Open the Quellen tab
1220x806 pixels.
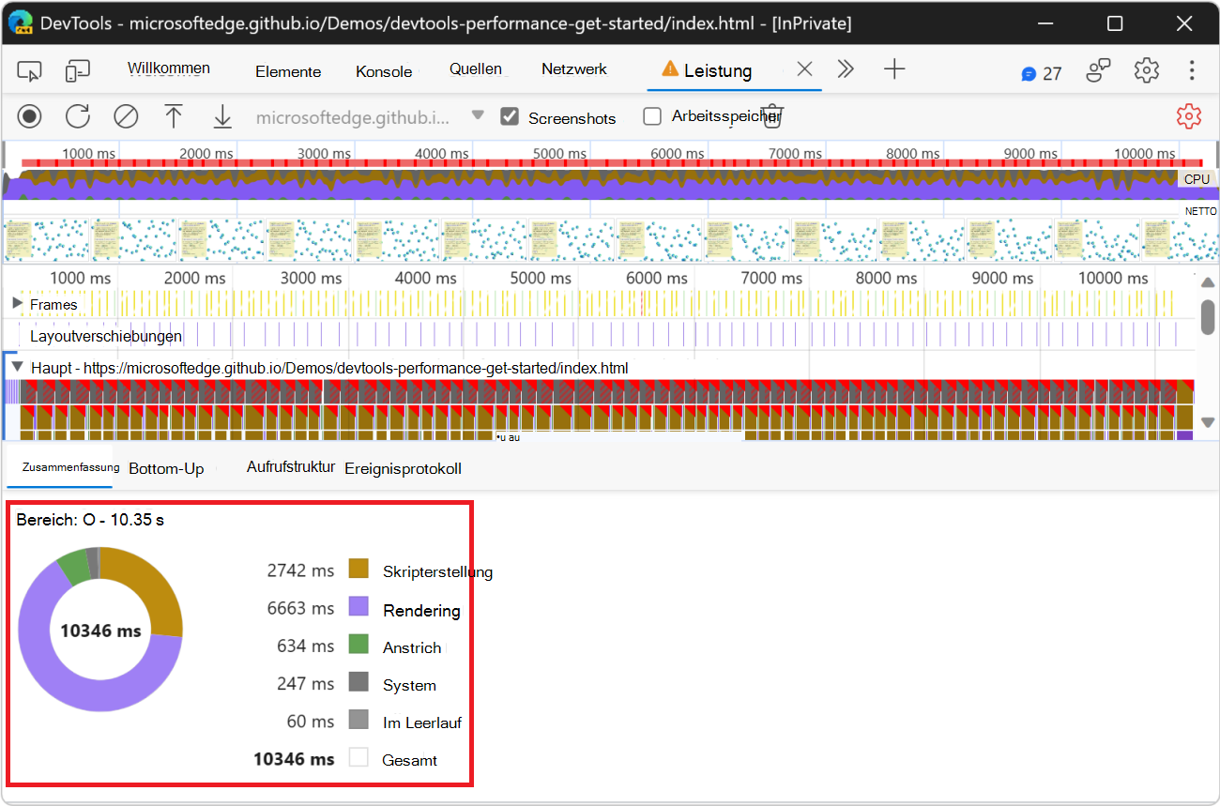pos(476,69)
